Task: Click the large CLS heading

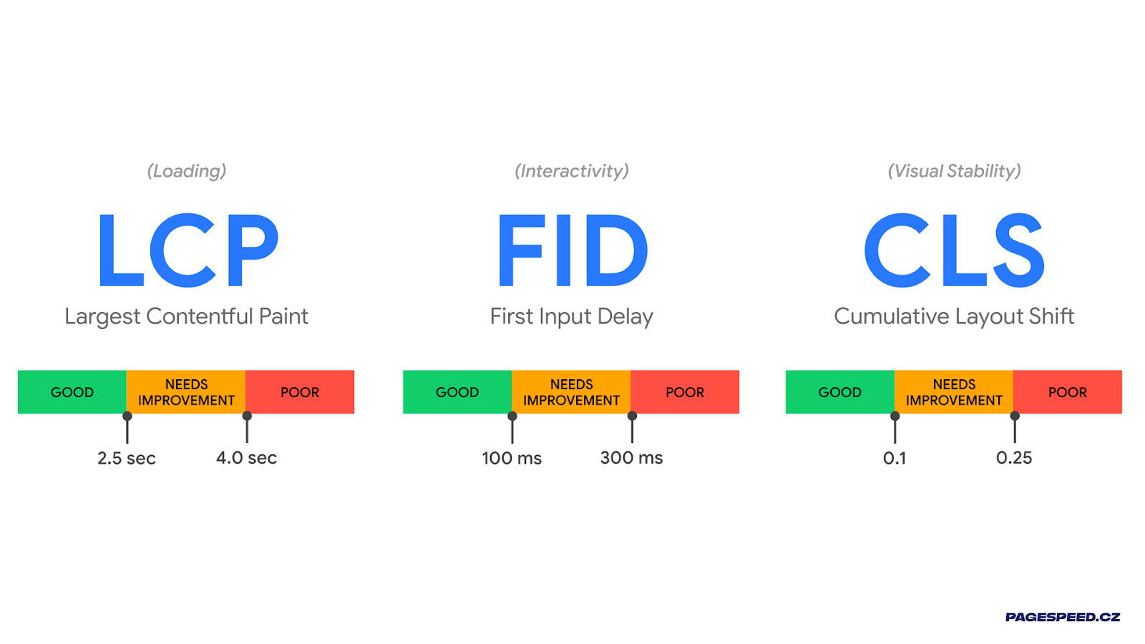Action: tap(954, 250)
